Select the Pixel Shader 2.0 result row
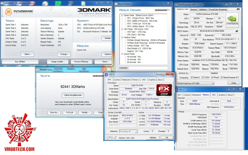The image size is (248, 155). pos(139,49)
